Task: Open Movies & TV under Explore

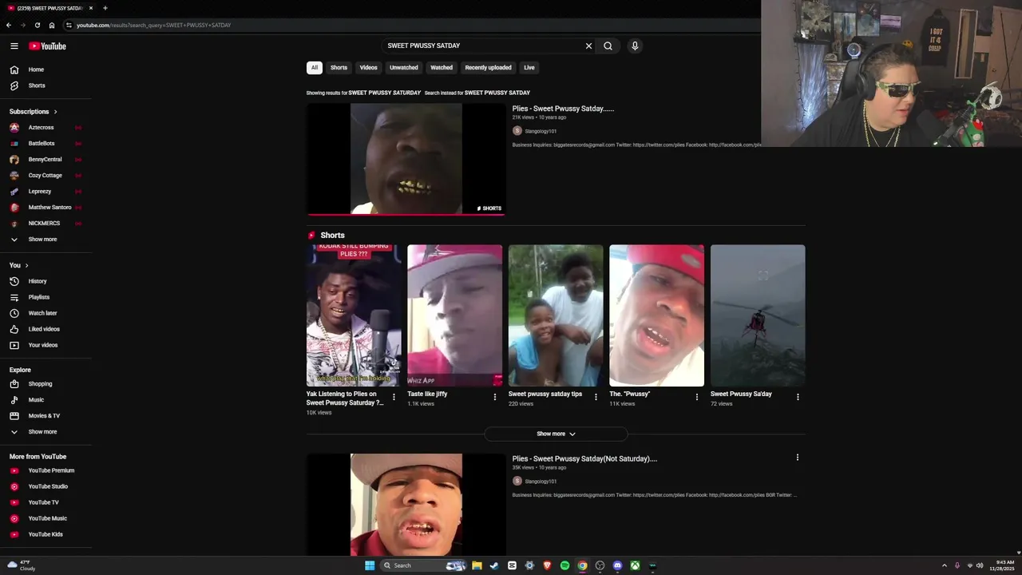Action: [46, 416]
